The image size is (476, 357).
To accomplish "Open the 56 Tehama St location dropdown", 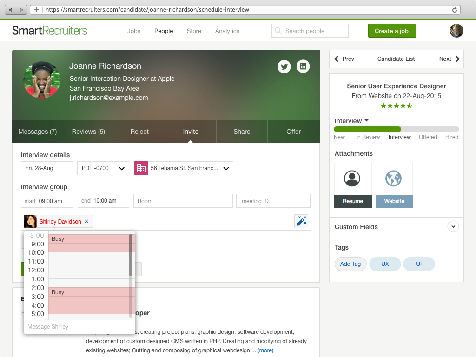I will tap(190, 168).
